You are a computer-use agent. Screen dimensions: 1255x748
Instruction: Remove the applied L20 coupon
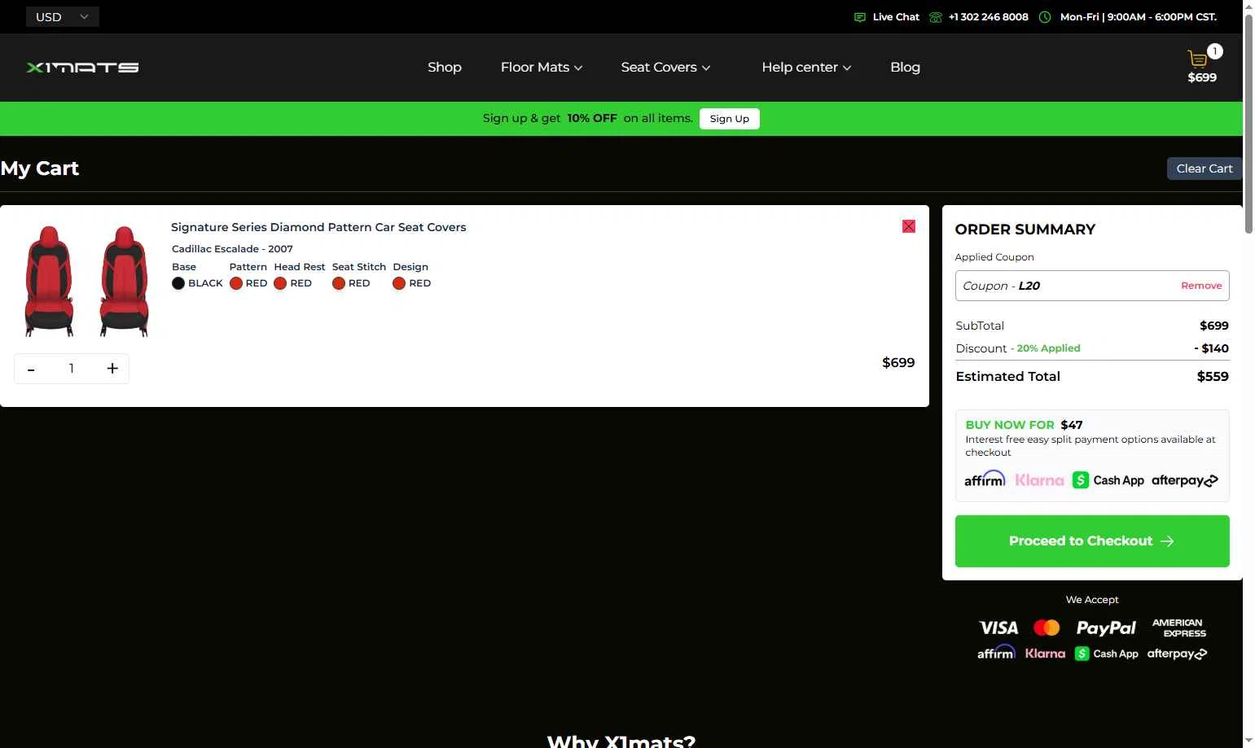[1201, 286]
